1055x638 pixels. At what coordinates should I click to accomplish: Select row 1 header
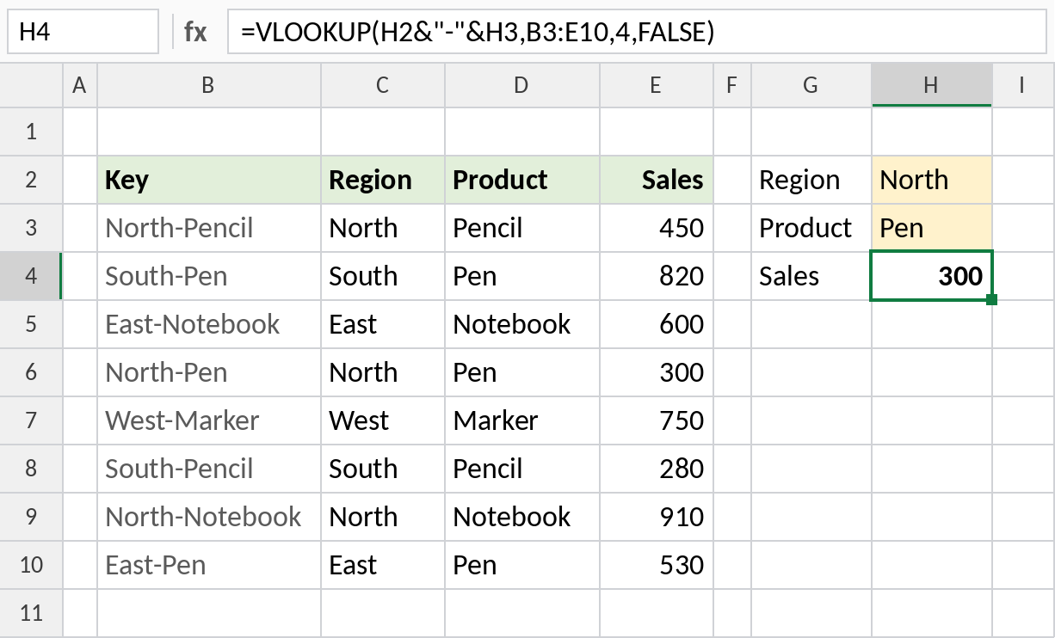(x=31, y=132)
